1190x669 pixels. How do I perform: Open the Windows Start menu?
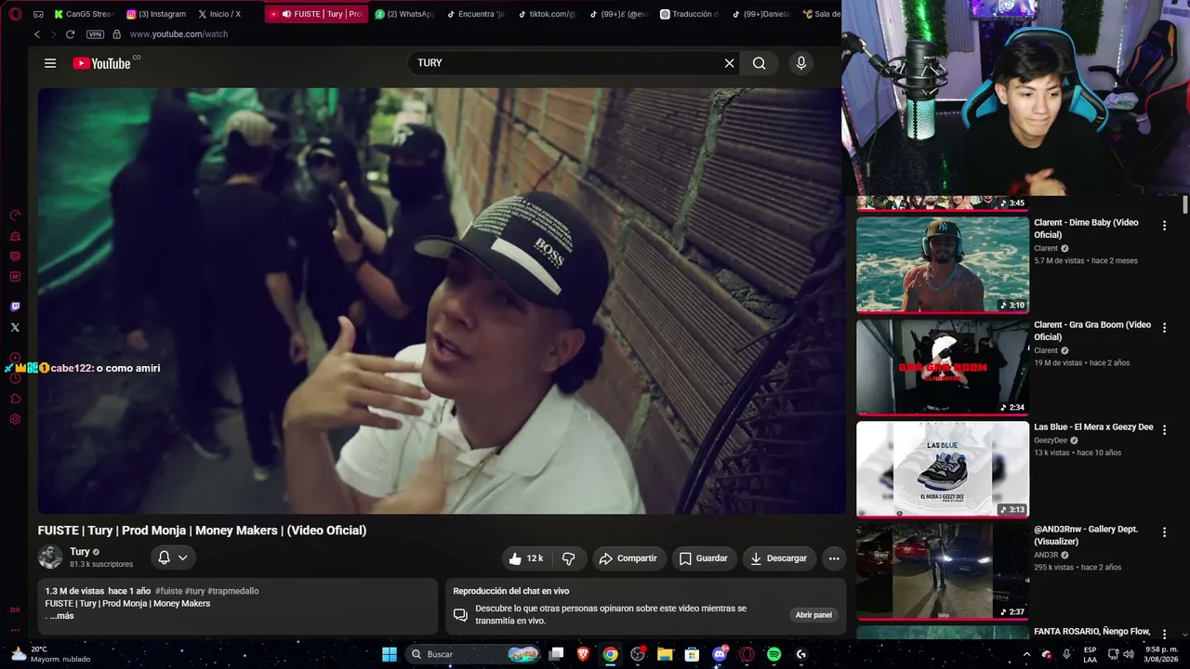[x=390, y=654]
